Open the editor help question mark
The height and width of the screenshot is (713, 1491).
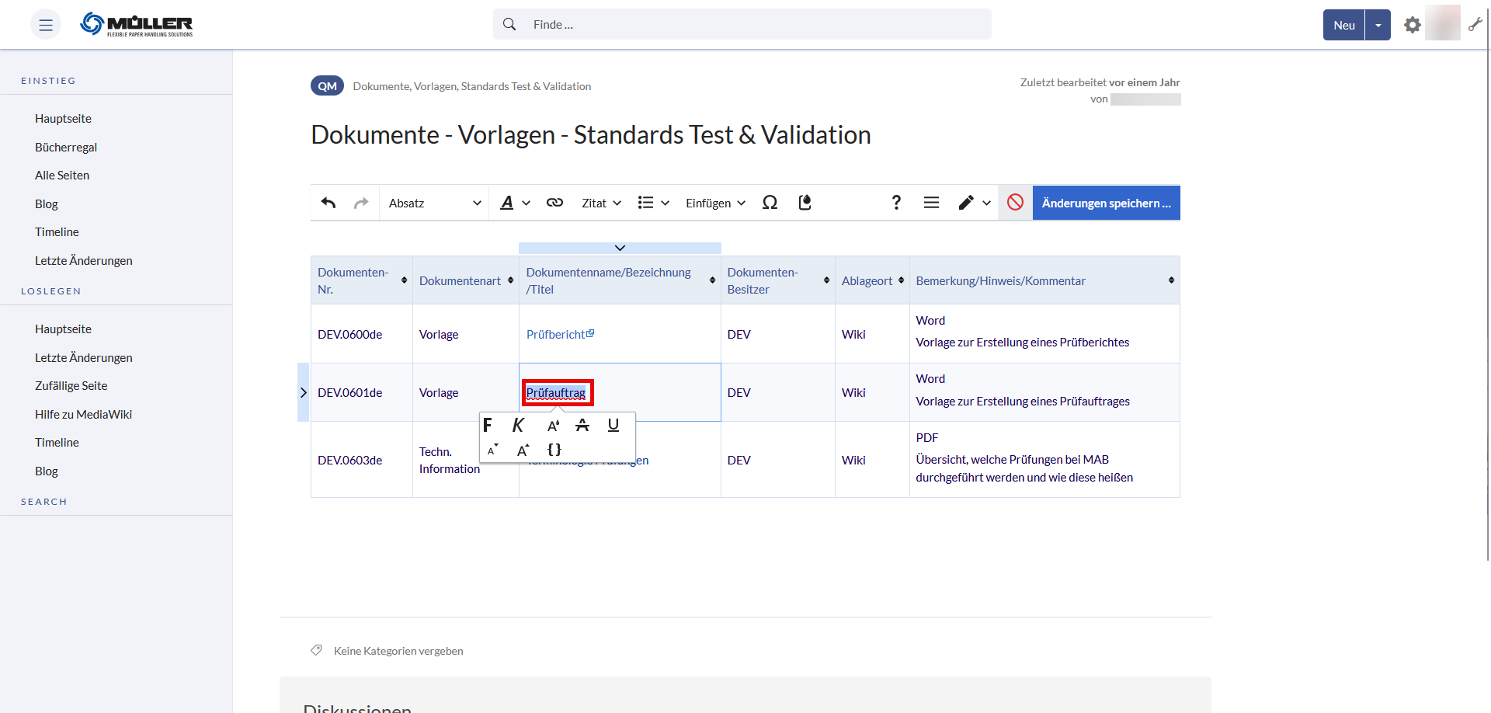click(896, 203)
